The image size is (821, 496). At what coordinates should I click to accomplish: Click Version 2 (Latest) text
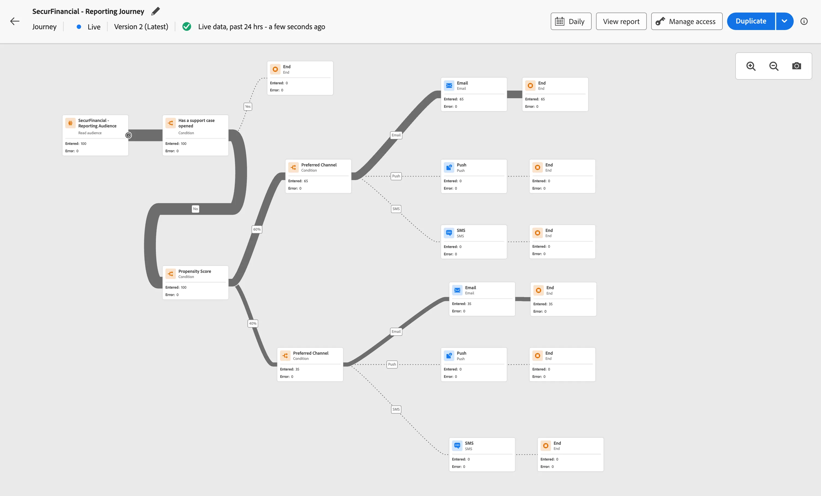[x=141, y=27]
